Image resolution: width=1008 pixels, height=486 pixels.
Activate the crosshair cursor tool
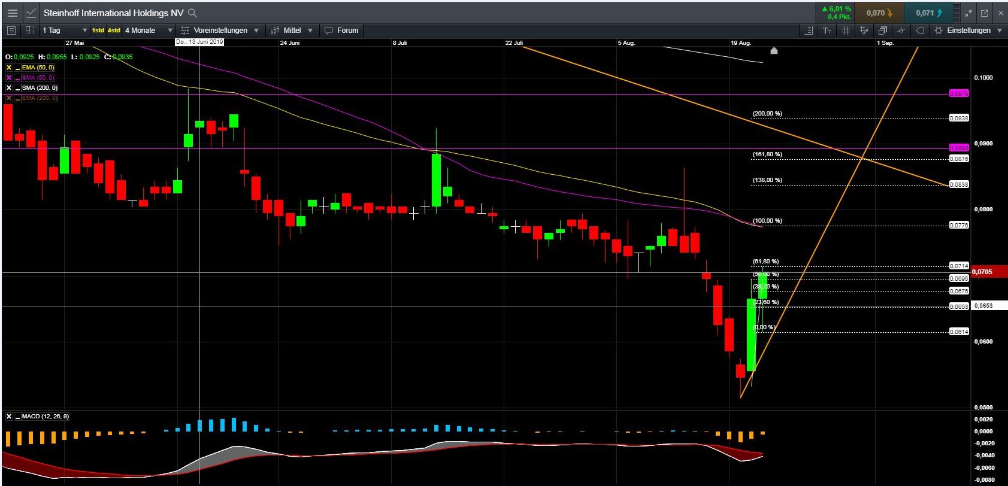pos(901,30)
